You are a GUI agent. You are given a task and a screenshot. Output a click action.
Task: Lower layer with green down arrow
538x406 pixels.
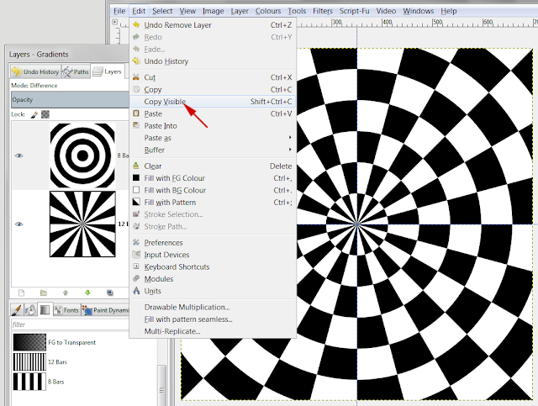87,293
